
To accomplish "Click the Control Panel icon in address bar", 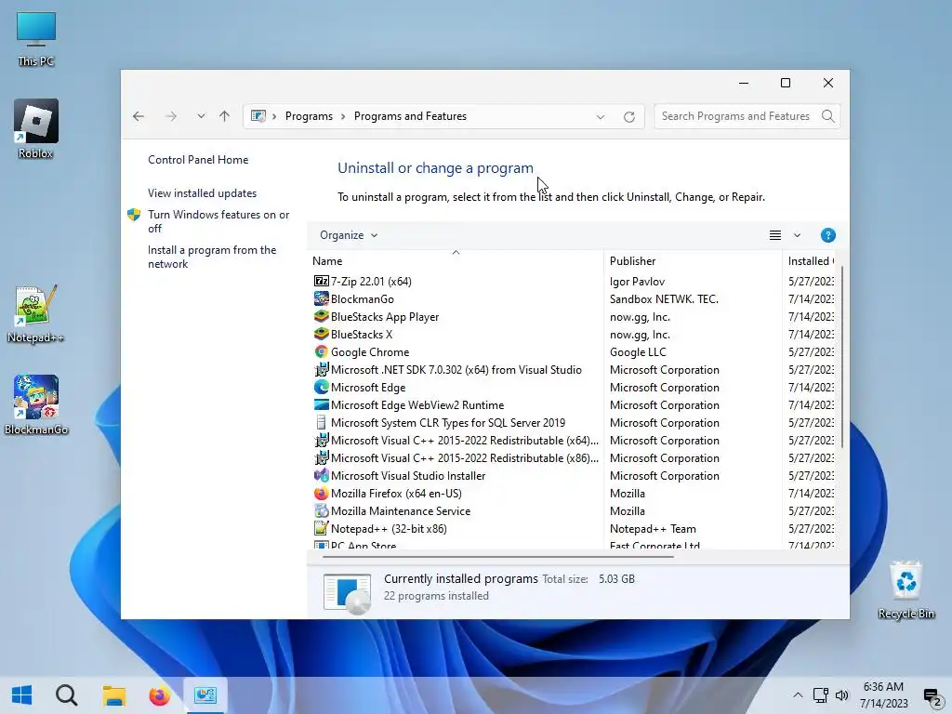I will [x=258, y=116].
